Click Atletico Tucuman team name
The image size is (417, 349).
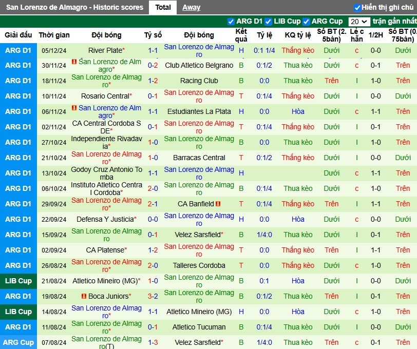[x=199, y=327]
